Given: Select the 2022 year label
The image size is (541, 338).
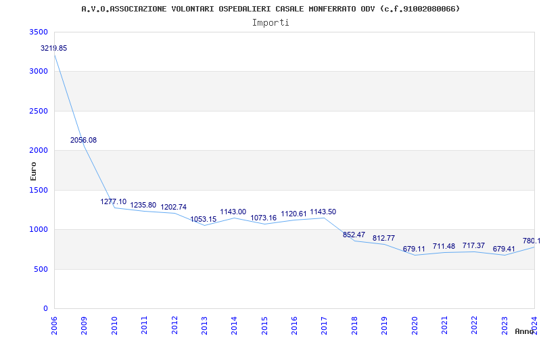Looking at the screenshot, I should point(475,325).
